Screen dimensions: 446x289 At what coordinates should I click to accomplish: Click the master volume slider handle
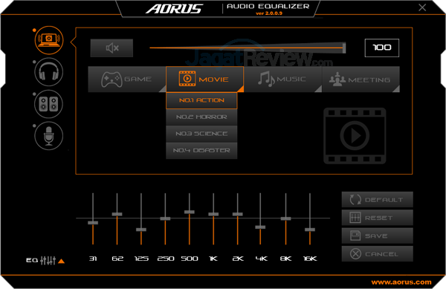(344, 48)
